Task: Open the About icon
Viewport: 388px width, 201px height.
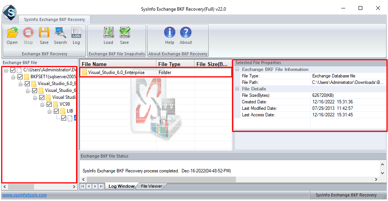Action: click(185, 32)
